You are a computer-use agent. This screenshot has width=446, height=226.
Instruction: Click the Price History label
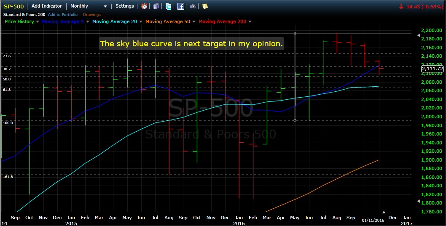19,21
